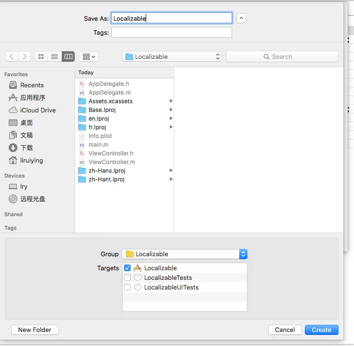
Task: Uncheck the Localizable target checkbox
Action: (x=127, y=268)
